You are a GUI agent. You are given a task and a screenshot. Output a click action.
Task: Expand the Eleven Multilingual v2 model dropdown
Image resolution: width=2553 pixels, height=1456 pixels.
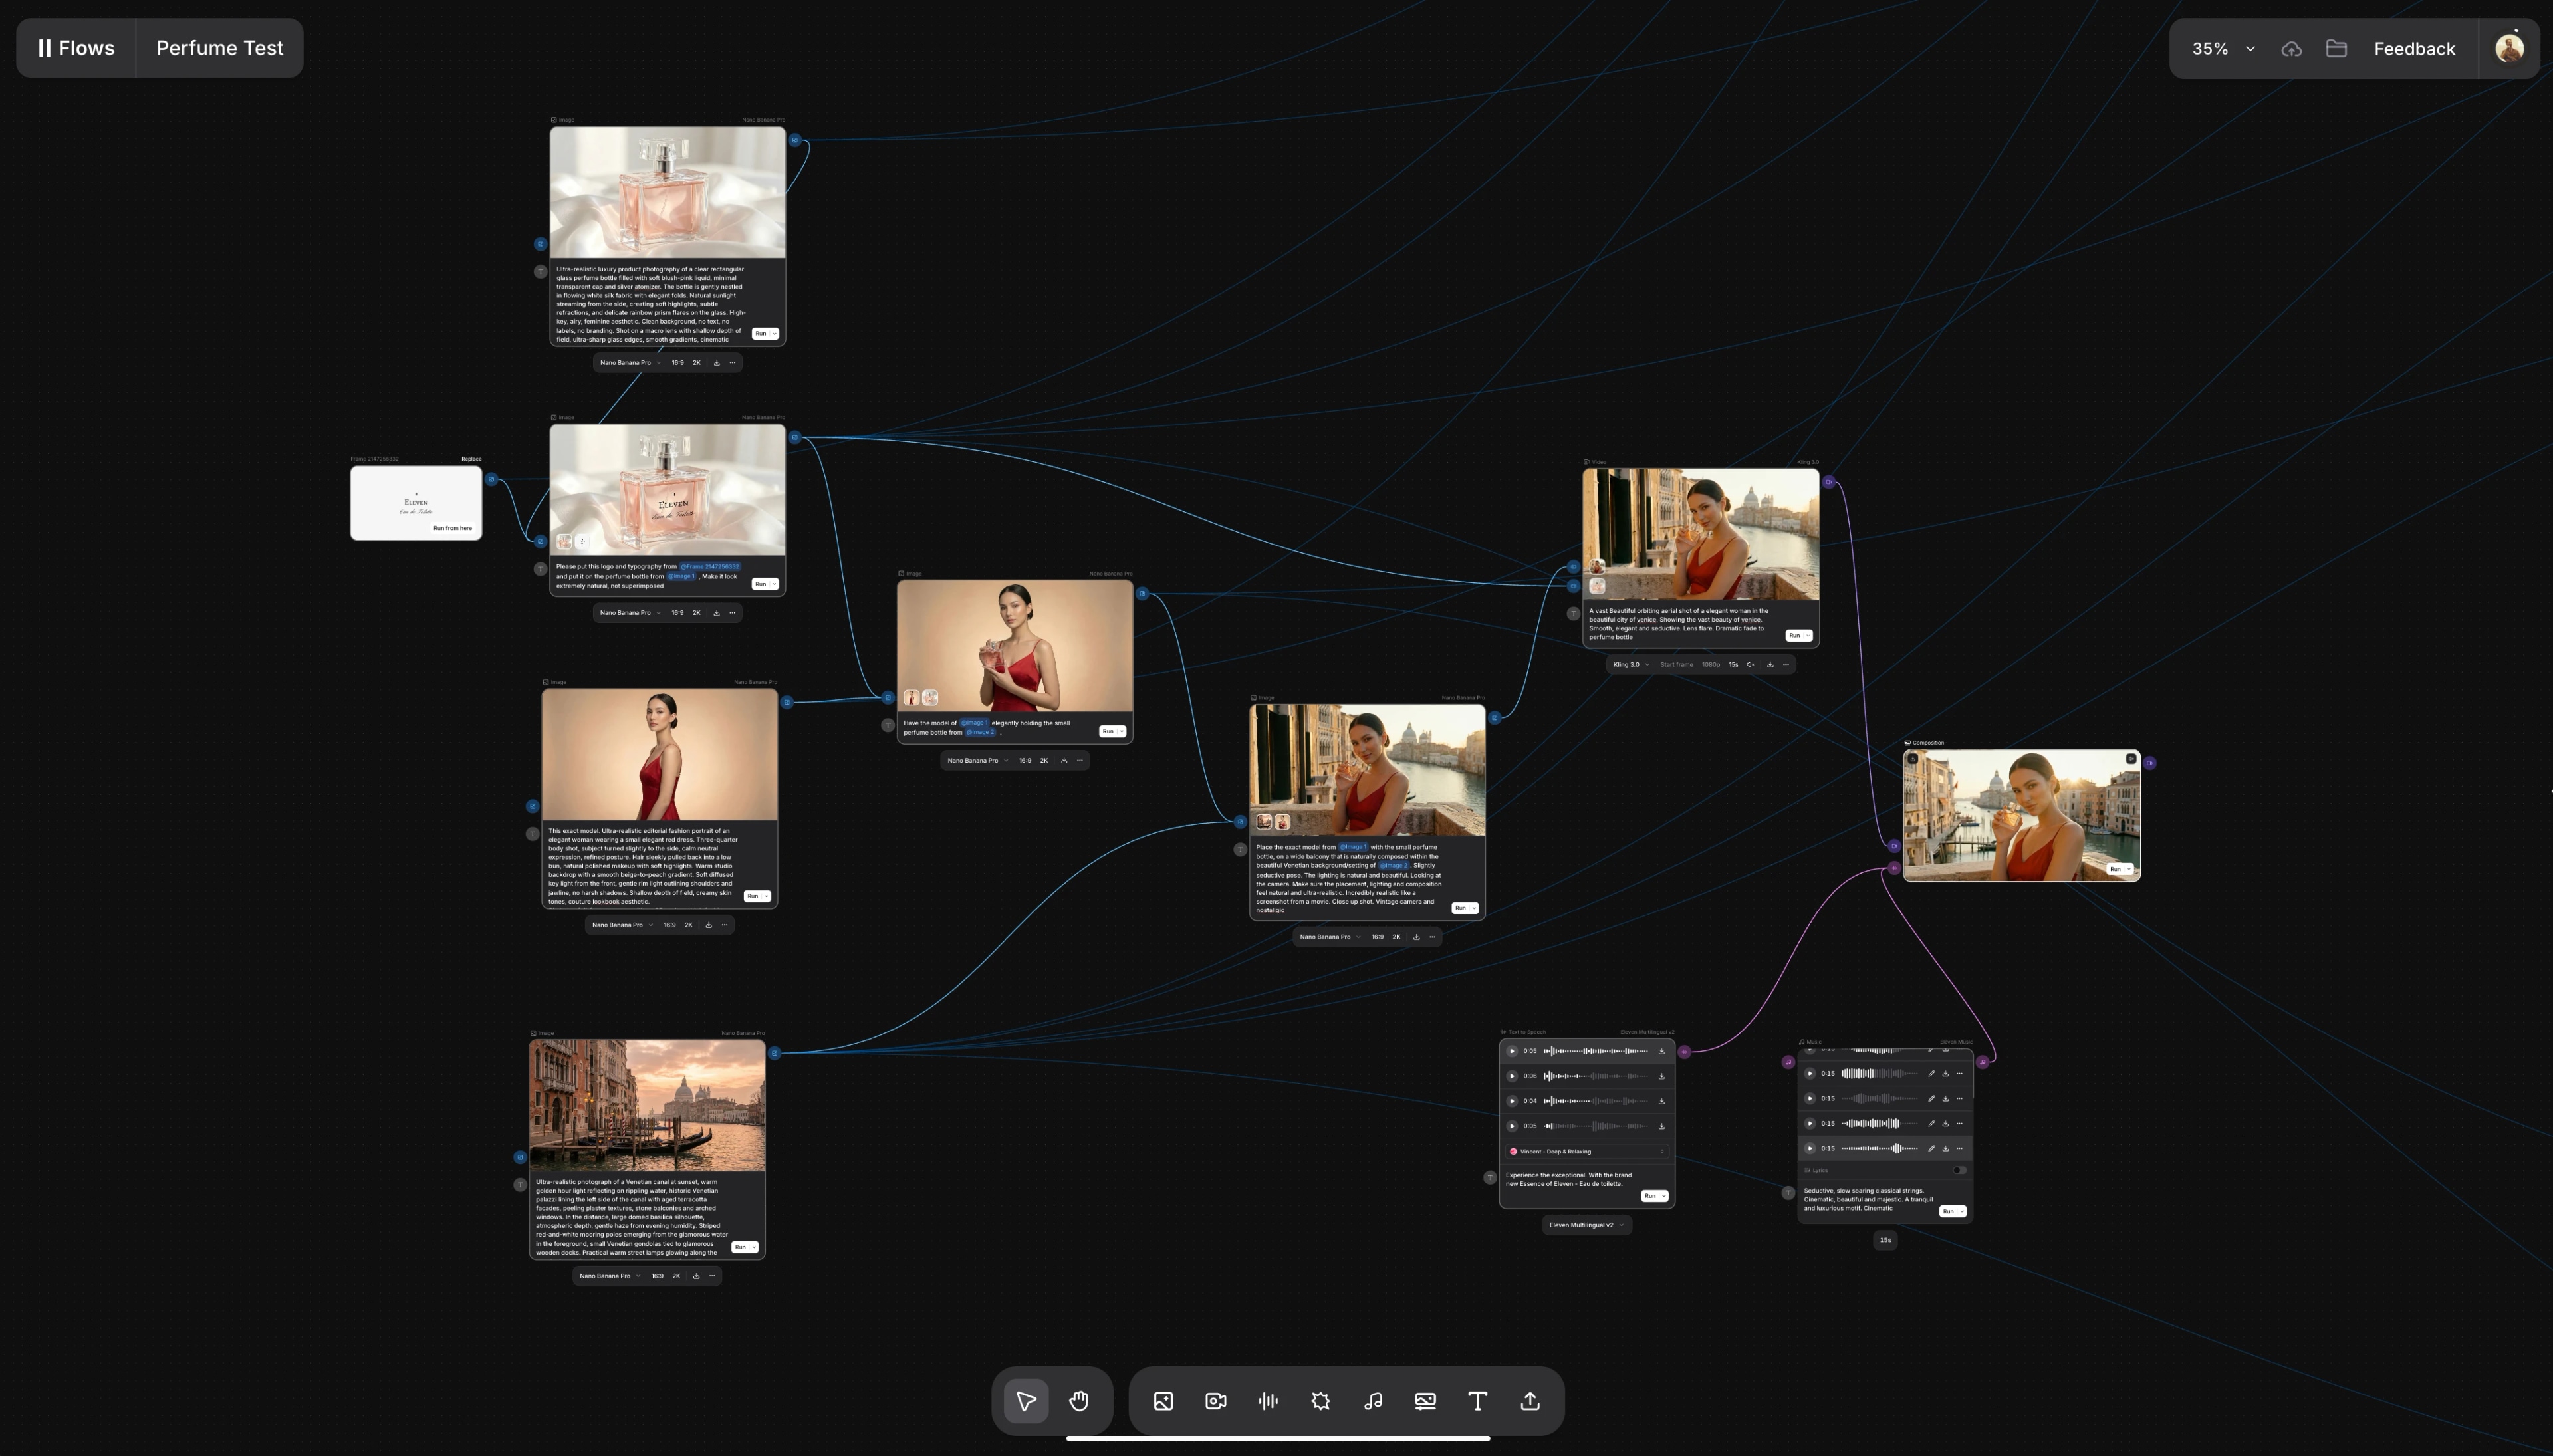pyautogui.click(x=1587, y=1225)
